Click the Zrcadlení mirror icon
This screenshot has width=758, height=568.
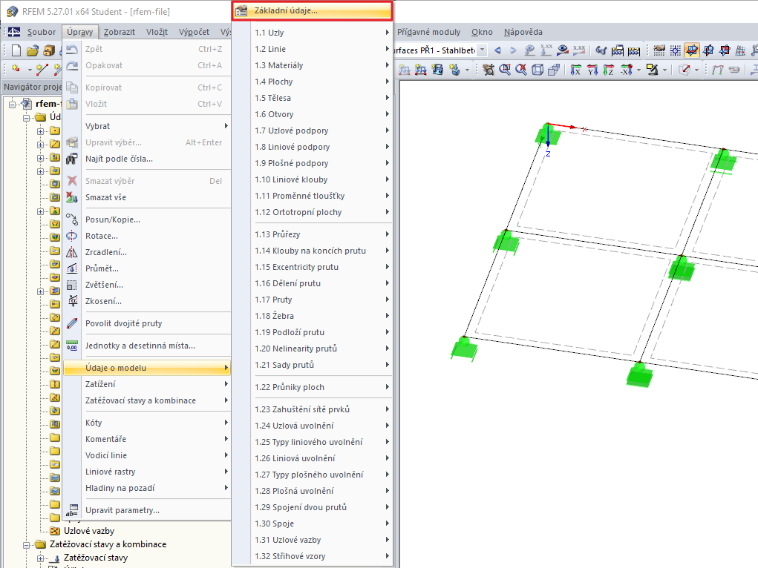(72, 252)
